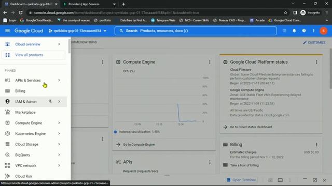Click the BigQuery sidebar icon
This screenshot has height=186, width=332.
[x=7, y=155]
